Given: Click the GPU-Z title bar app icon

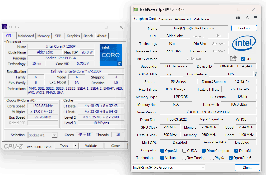Looking at the screenshot, I should (135, 9).
